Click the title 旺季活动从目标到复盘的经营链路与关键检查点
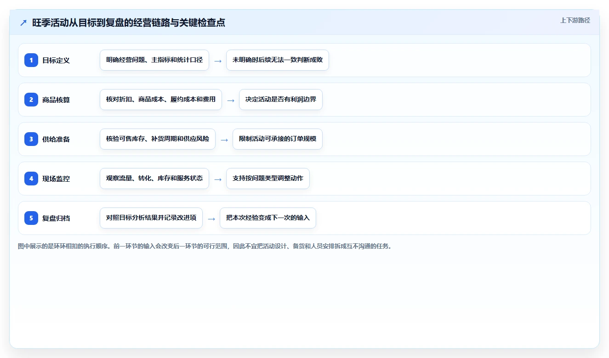 (129, 23)
